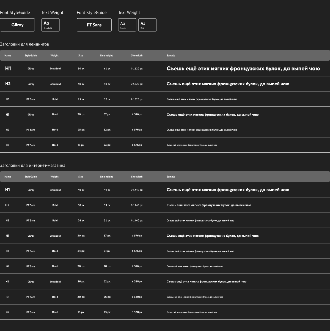Viewport: 330px width, 331px height.
Task: Click 'Site width' header in the landing table
Action: point(137,55)
